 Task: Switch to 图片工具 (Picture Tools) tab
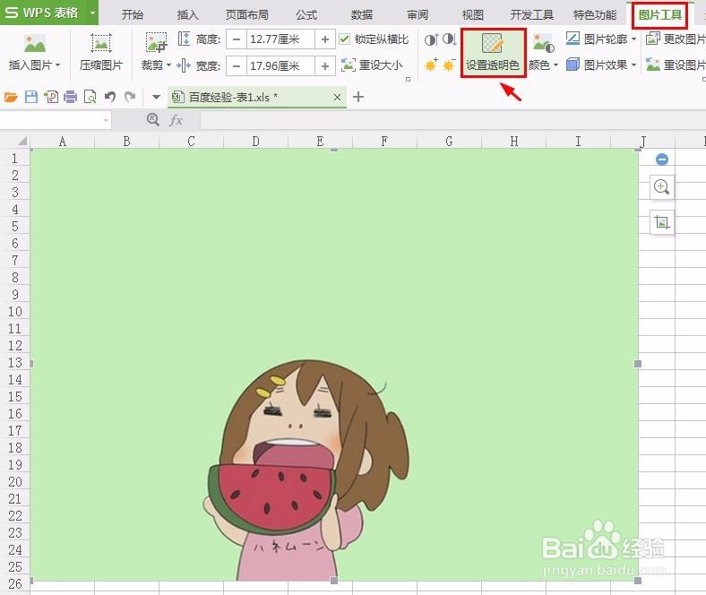660,15
